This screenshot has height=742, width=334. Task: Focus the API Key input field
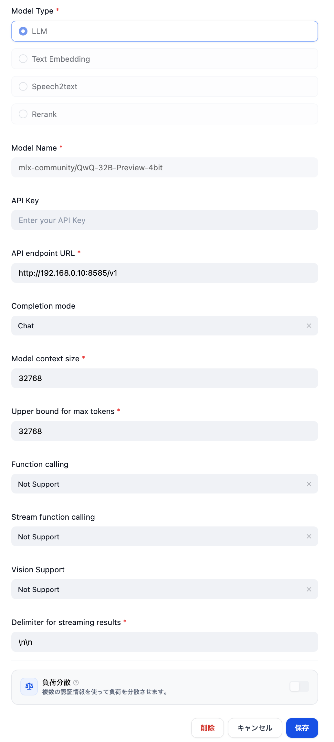coord(165,220)
